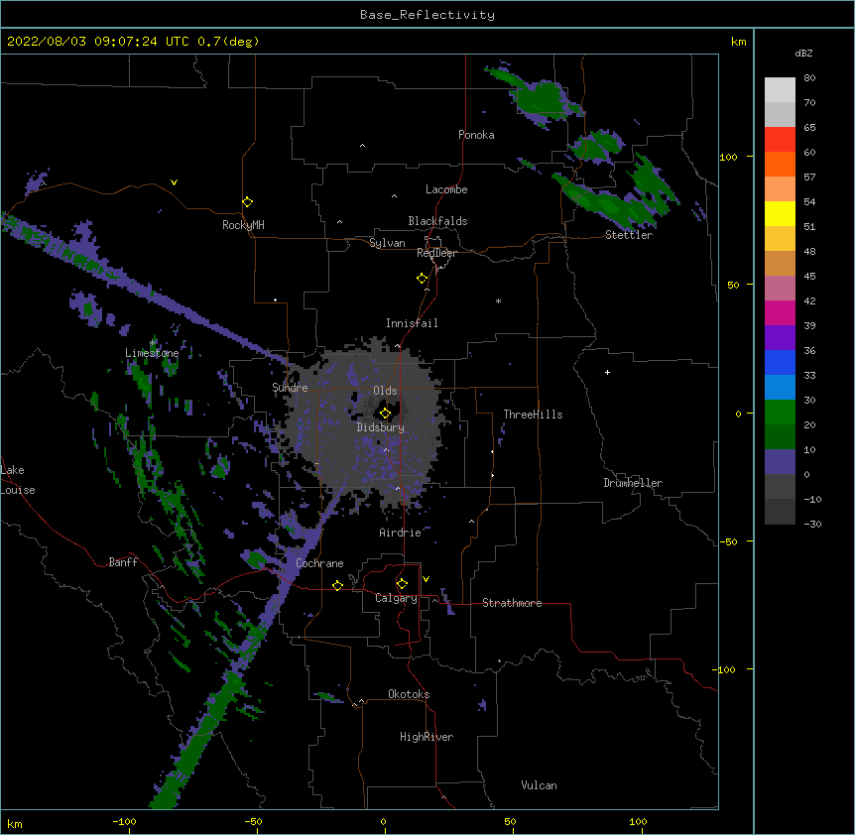This screenshot has width=855, height=835.
Task: Click the Calgary city label
Action: pyautogui.click(x=396, y=598)
